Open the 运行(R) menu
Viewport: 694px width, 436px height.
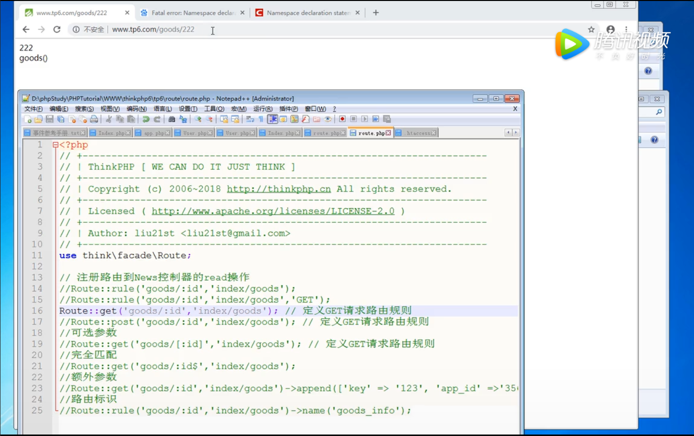point(263,109)
